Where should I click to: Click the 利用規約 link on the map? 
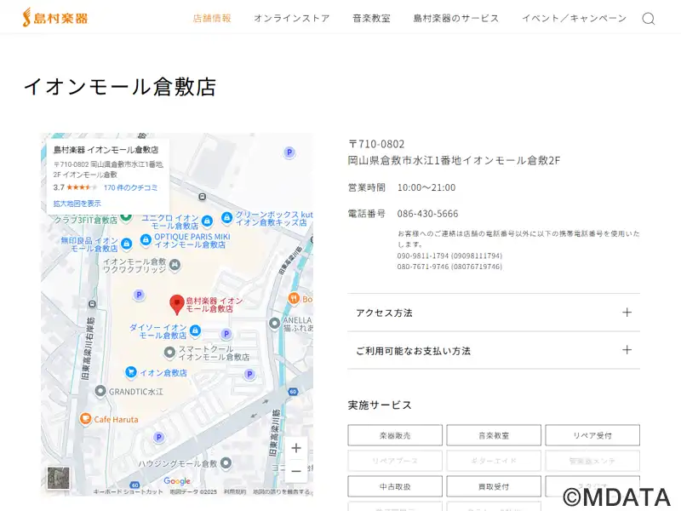click(235, 492)
